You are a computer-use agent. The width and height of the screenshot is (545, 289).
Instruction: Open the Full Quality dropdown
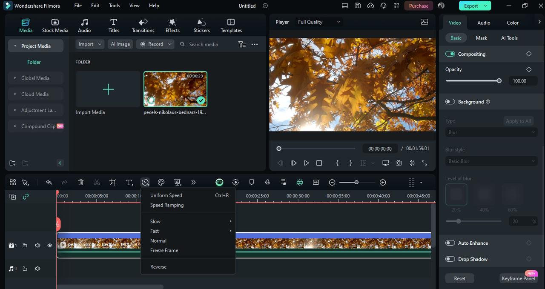[319, 22]
